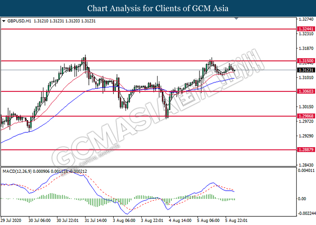The width and height of the screenshot is (316, 225).
Task: Click the 31 Jul 14:00 time label
Action: (96, 220)
